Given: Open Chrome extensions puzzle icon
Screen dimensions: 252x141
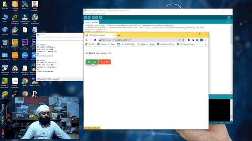Looking at the screenshot, I should 189,40.
